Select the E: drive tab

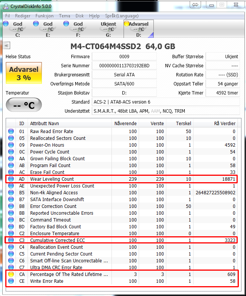(x=48, y=29)
